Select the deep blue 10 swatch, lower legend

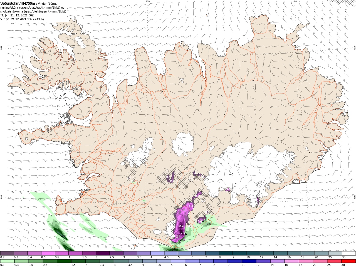coord(249,261)
